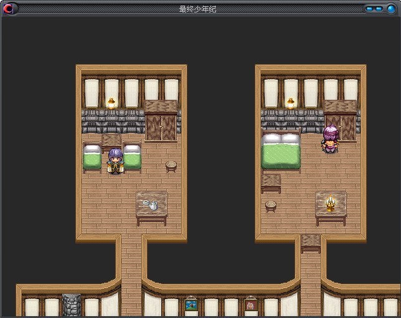The width and height of the screenshot is (401, 318).
Task: Click the red C application icon in title bar
Action: (x=8, y=9)
